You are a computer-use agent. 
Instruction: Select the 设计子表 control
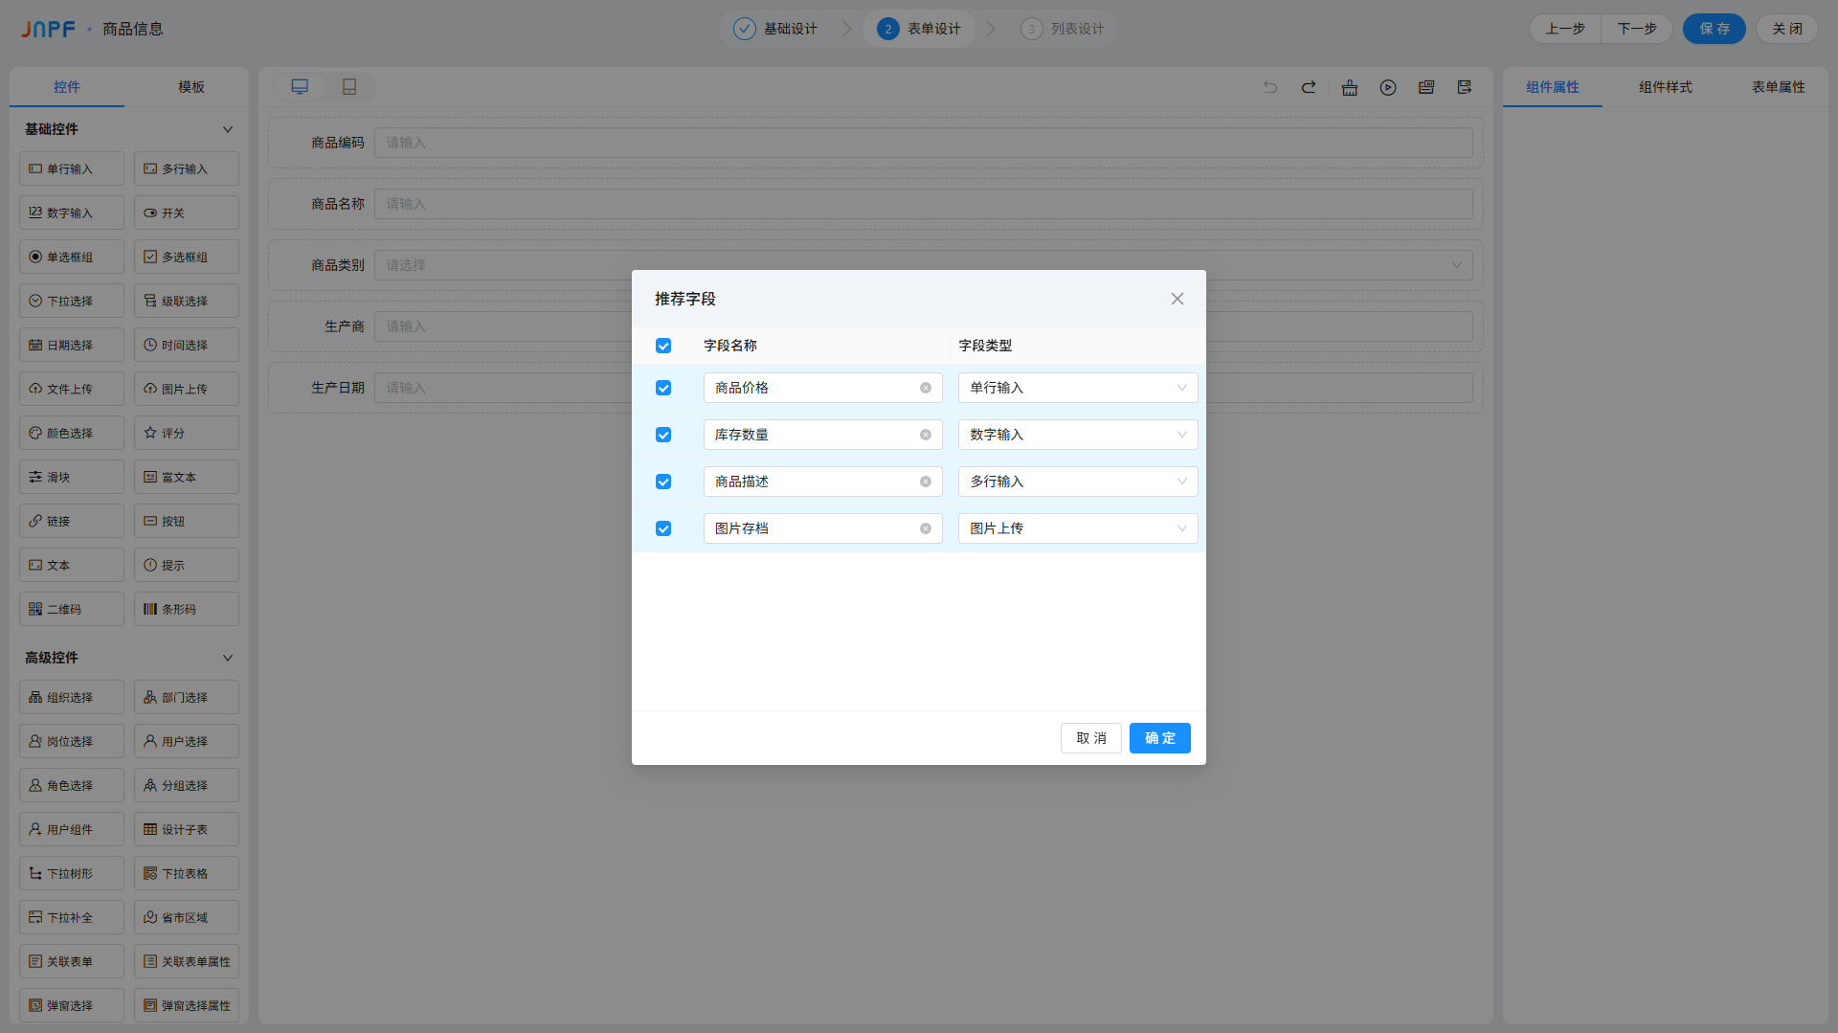[187, 829]
